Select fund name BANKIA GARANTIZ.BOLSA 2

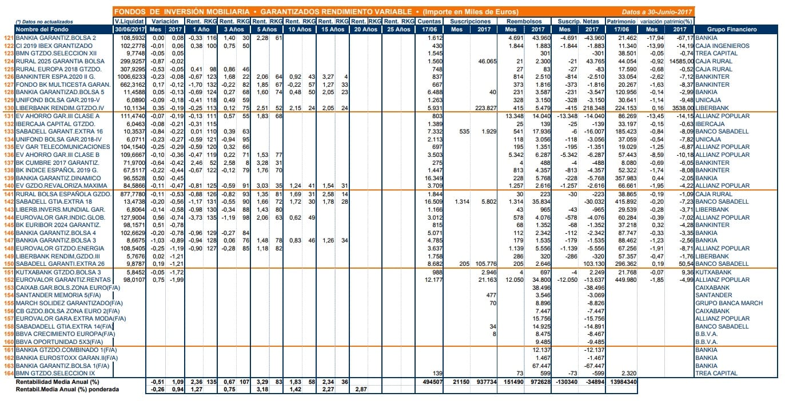pos(55,37)
